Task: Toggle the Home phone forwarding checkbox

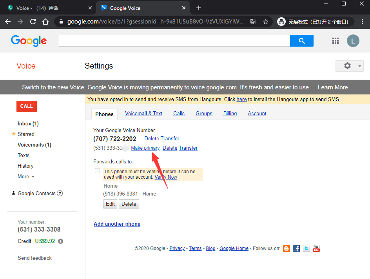Action: tap(97, 171)
